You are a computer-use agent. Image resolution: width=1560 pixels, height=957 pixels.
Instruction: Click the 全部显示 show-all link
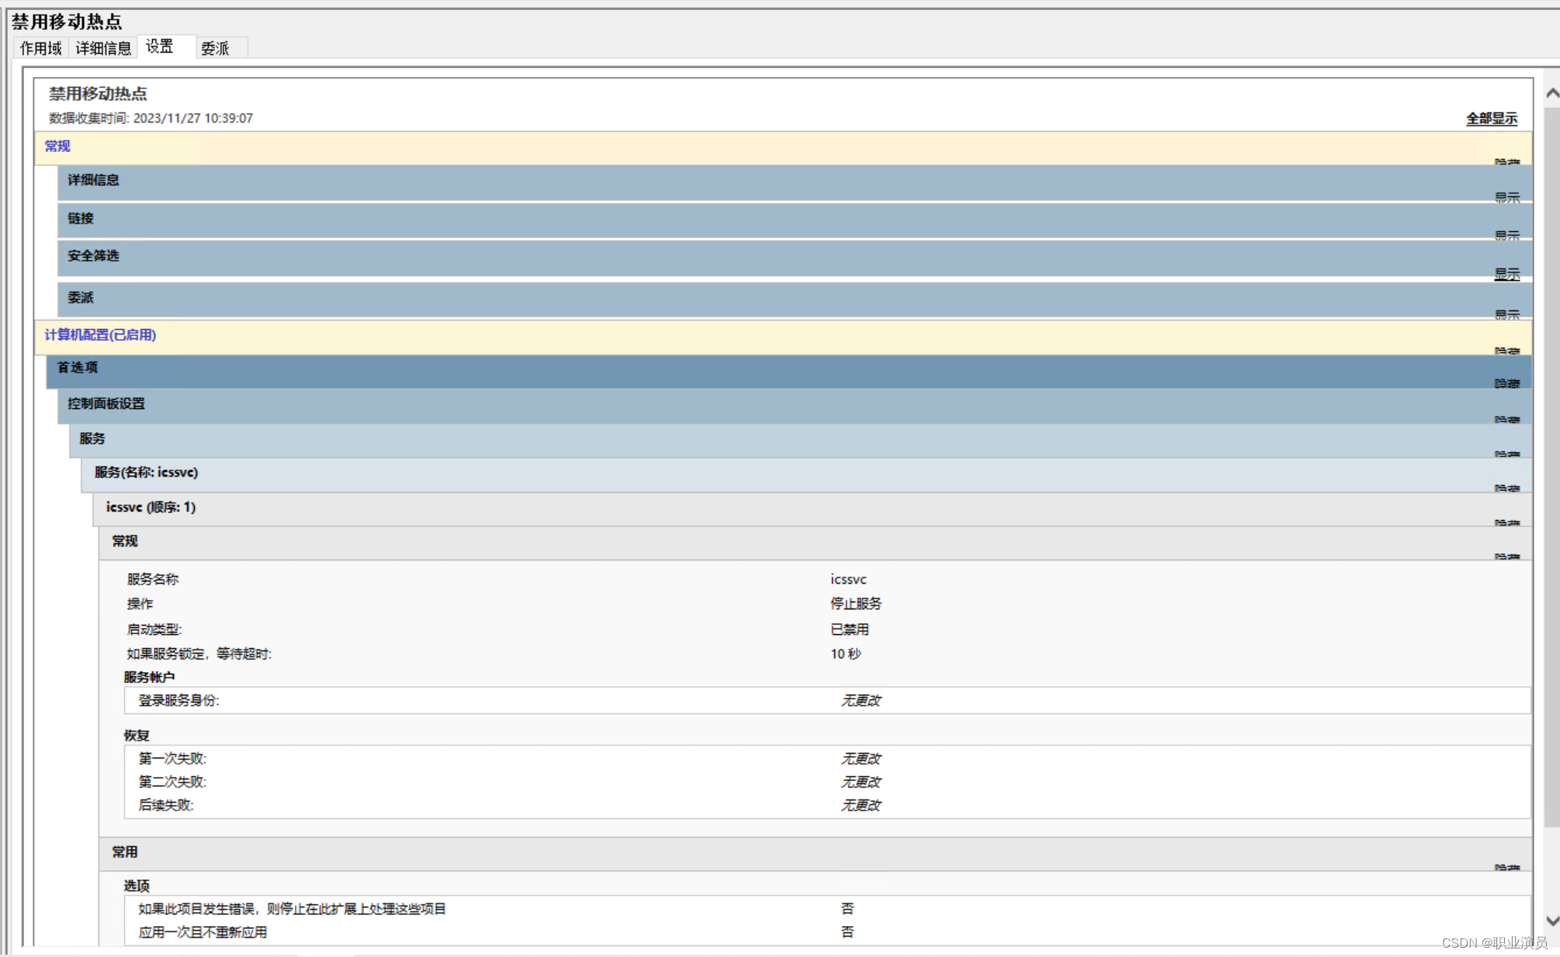coord(1491,119)
